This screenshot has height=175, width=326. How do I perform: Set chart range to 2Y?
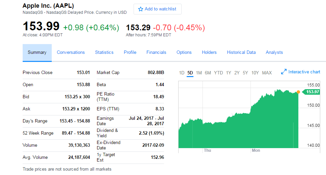[237, 73]
